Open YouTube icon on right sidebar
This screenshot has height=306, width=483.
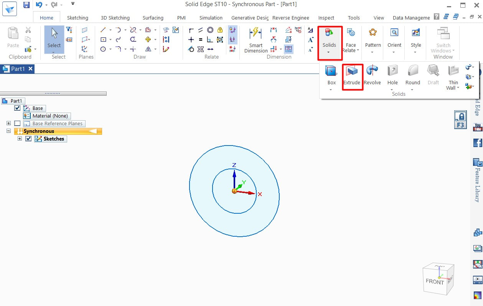(478, 127)
